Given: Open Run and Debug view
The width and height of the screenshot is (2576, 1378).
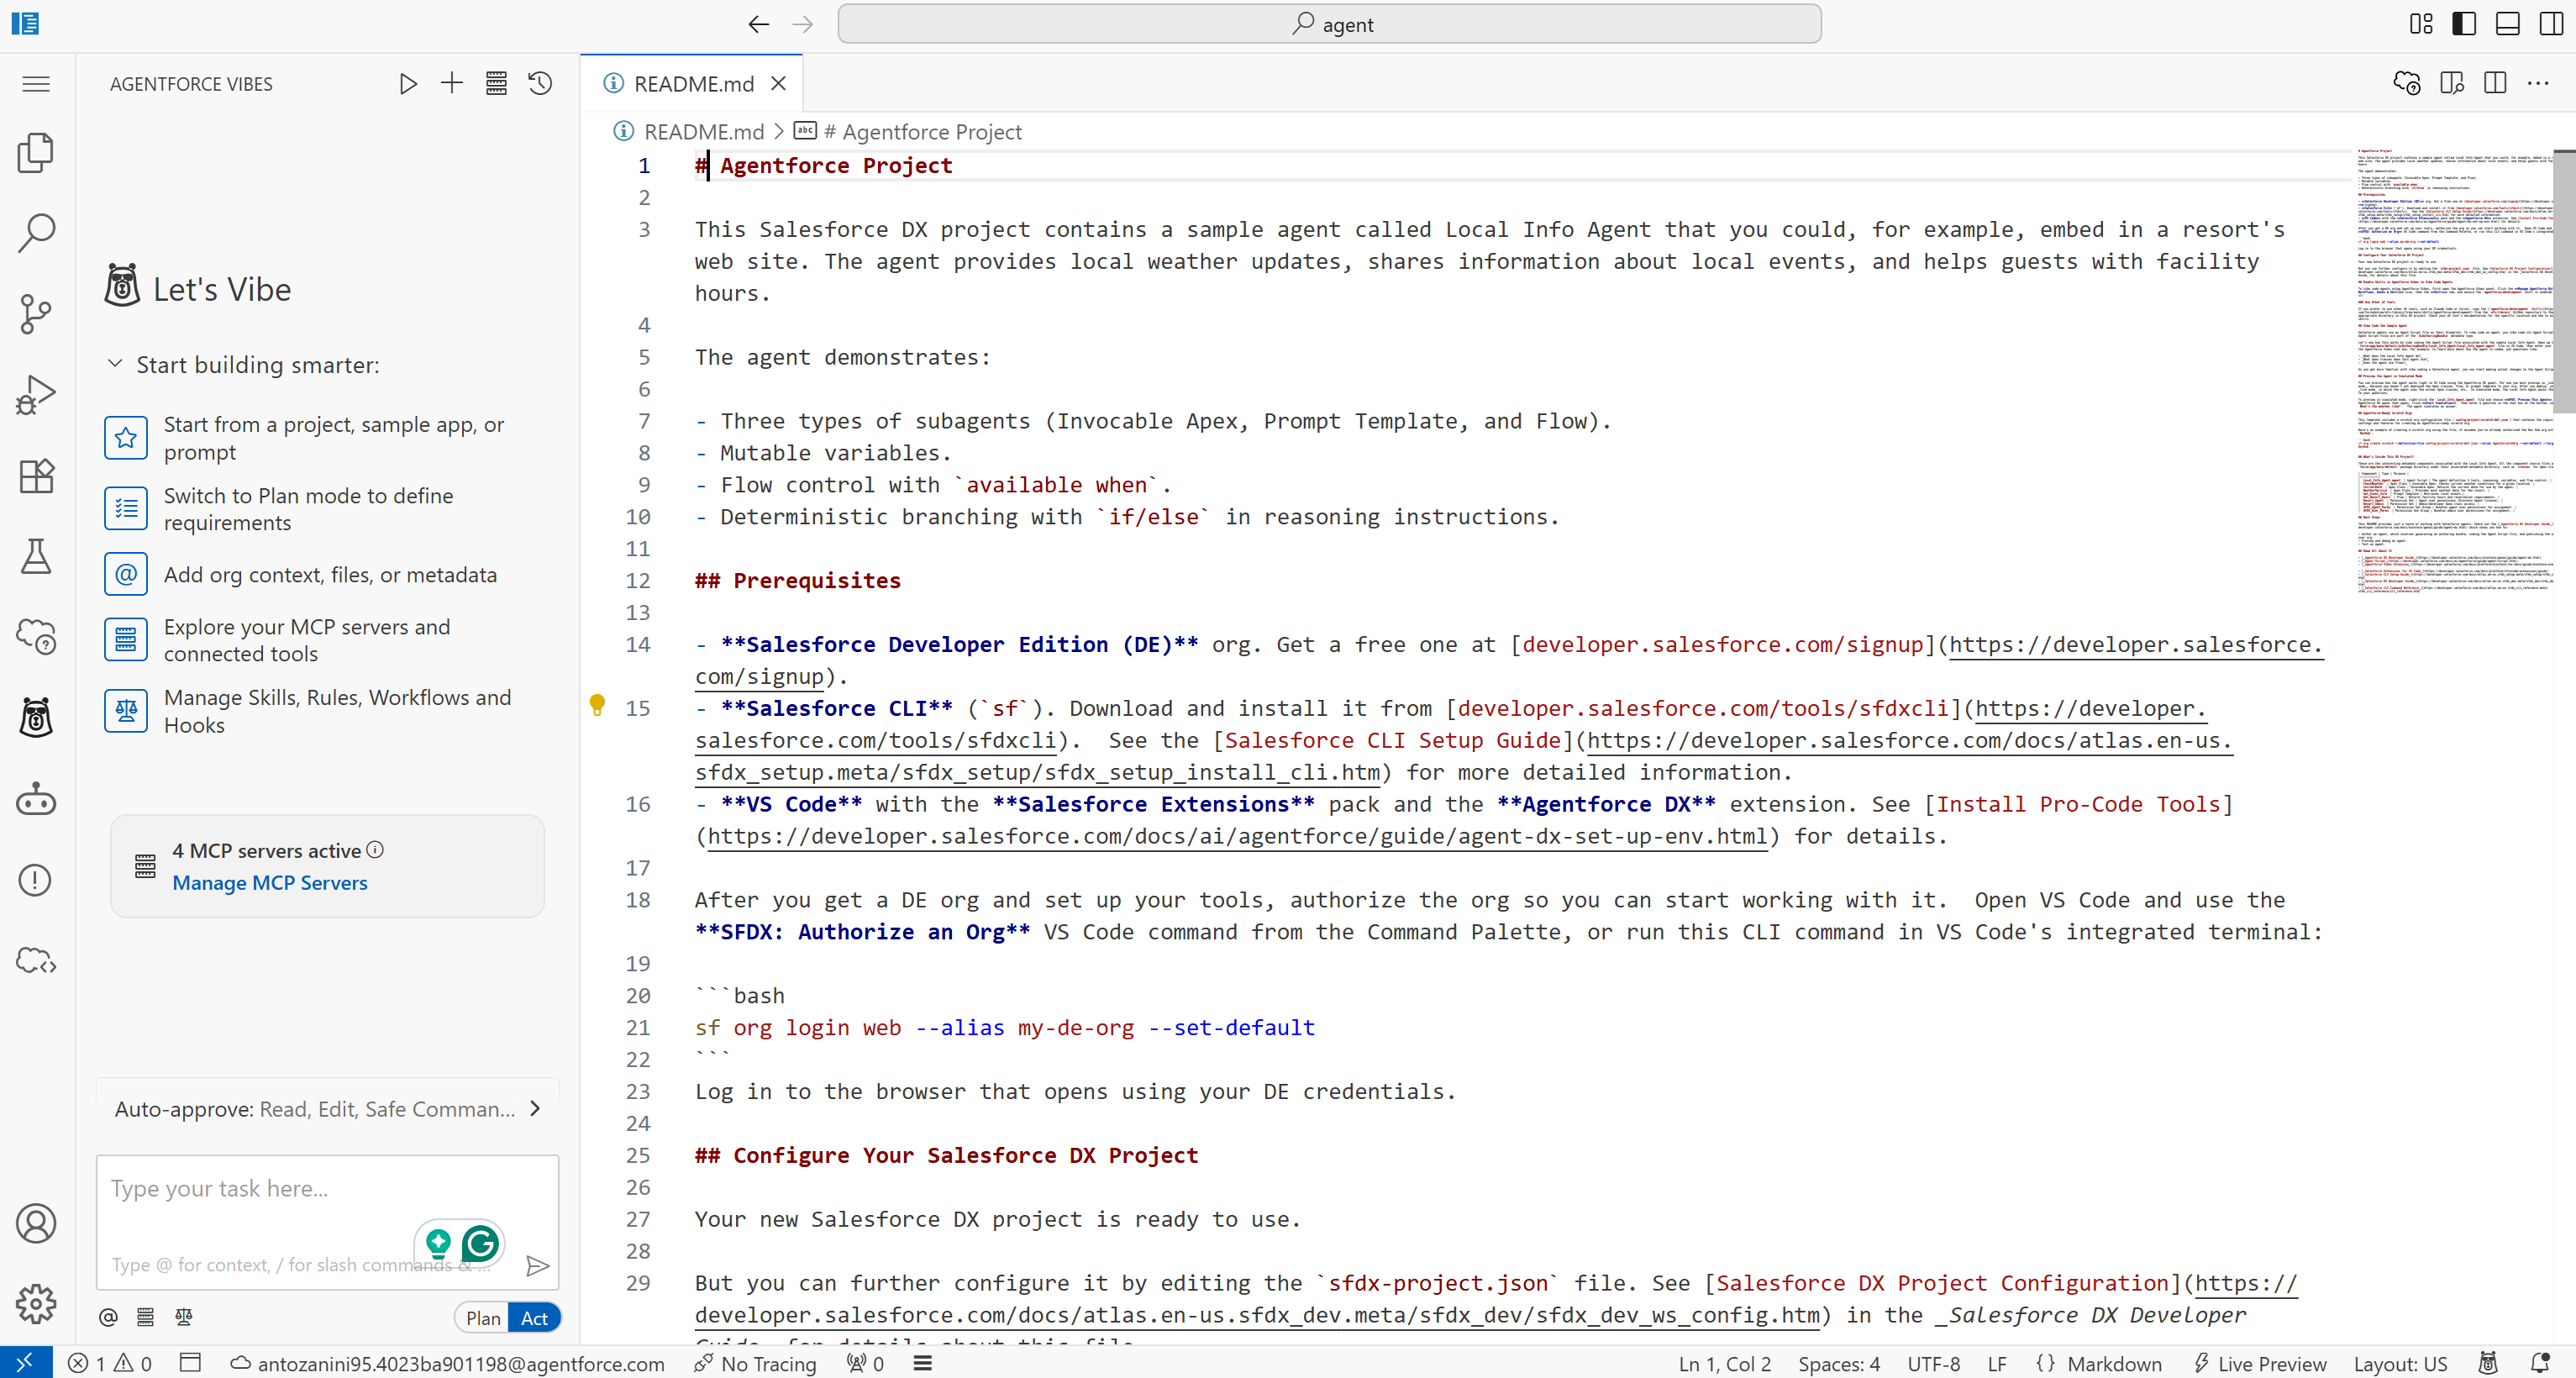Looking at the screenshot, I should (36, 395).
